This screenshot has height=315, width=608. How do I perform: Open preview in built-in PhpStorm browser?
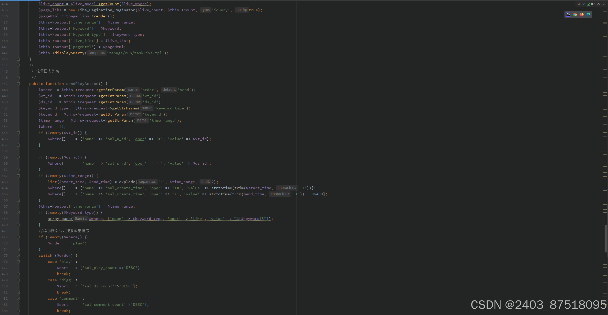pyautogui.click(x=568, y=15)
